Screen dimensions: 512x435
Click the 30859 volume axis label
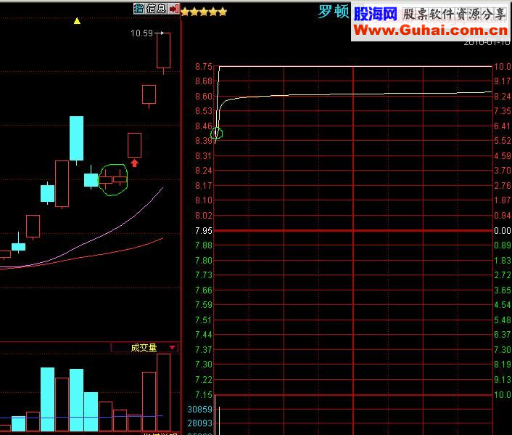coord(199,409)
